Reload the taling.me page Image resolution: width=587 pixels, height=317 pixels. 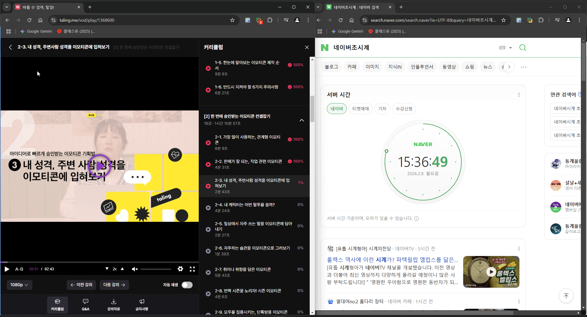[x=29, y=20]
